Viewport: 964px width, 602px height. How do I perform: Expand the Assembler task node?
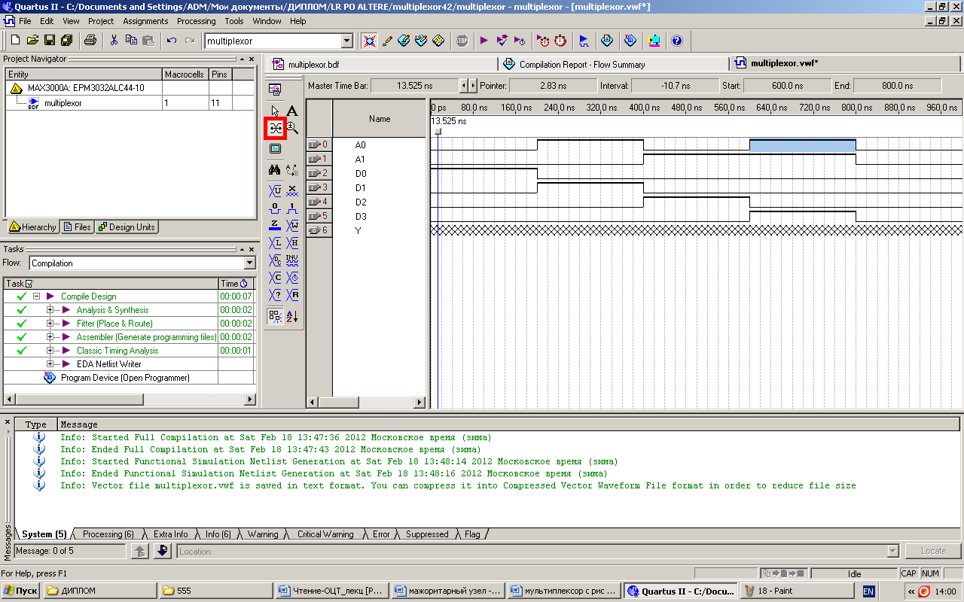tap(50, 337)
